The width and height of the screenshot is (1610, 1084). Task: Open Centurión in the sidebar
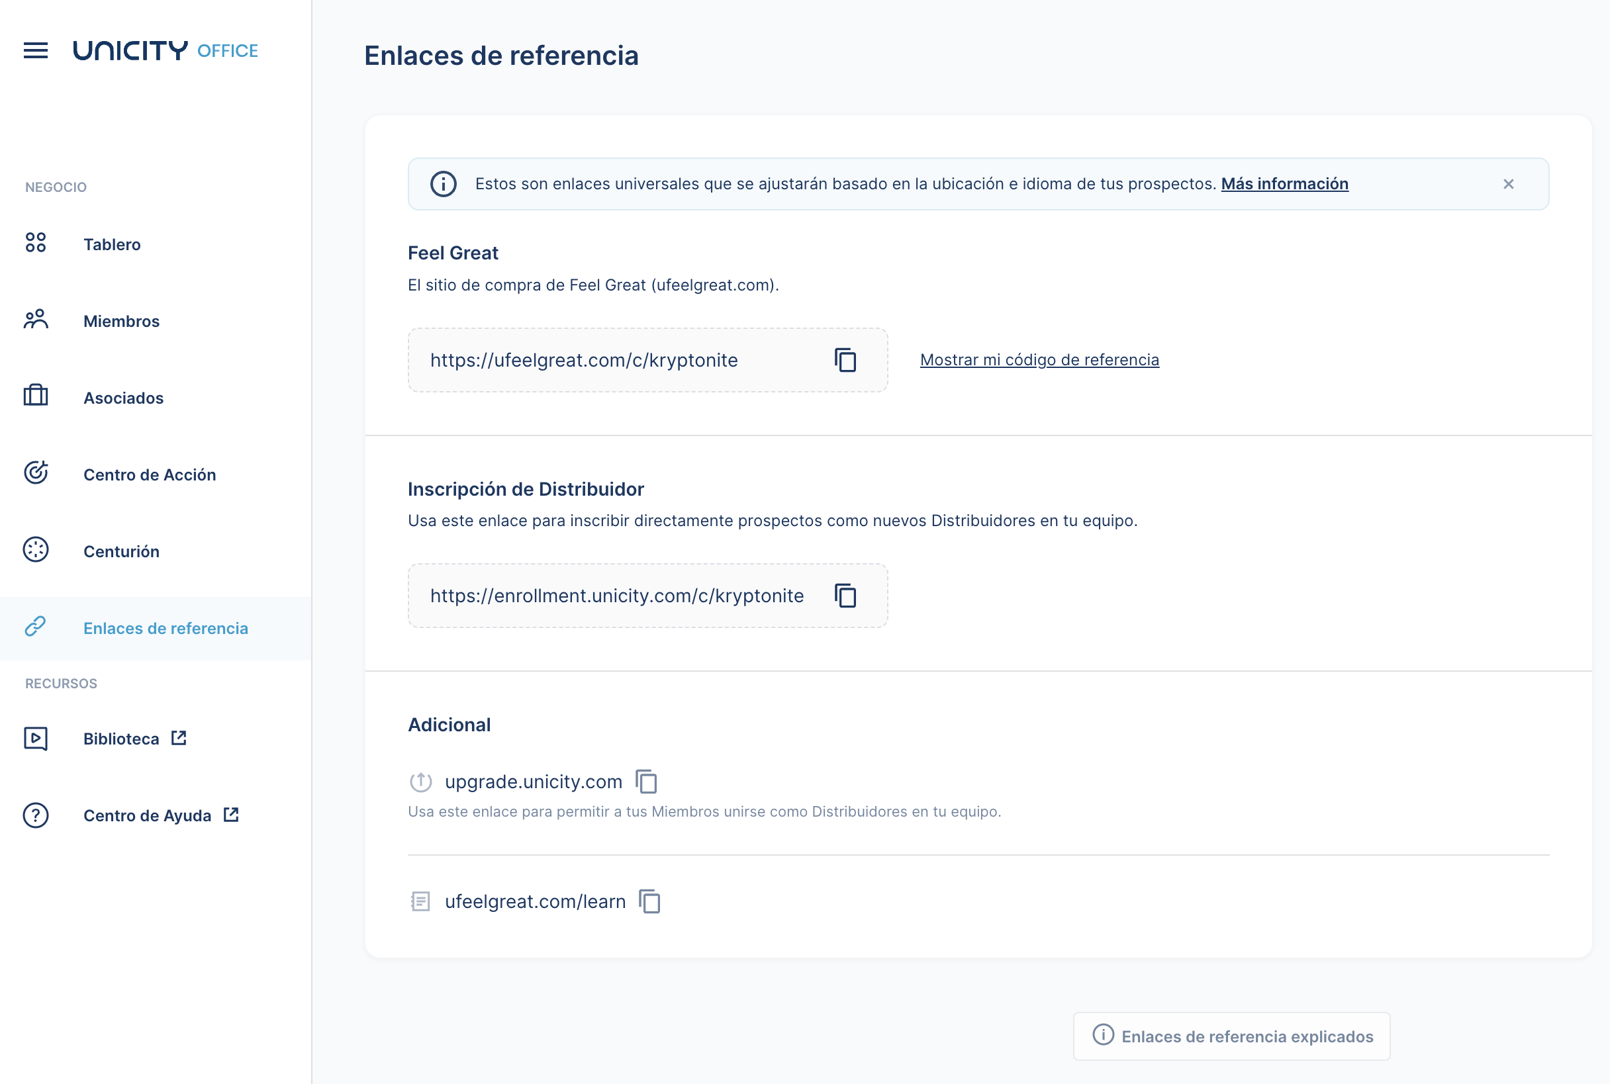tap(156, 551)
